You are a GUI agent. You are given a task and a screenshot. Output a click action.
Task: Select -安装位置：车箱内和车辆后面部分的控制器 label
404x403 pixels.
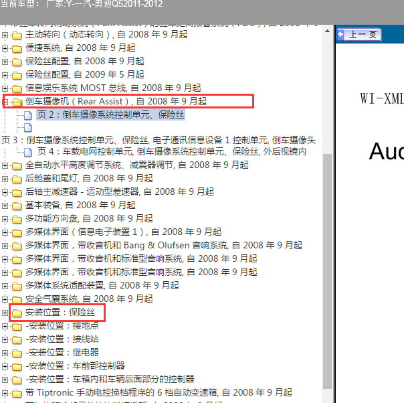[x=110, y=380]
